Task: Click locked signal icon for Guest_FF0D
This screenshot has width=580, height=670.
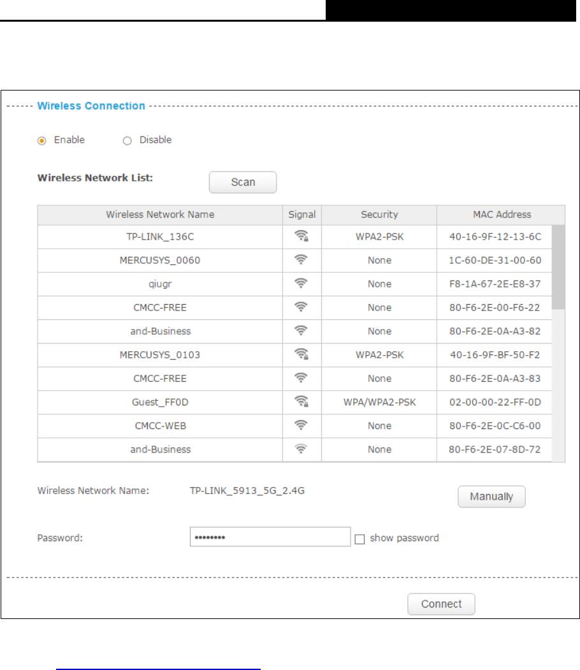Action: click(x=301, y=402)
